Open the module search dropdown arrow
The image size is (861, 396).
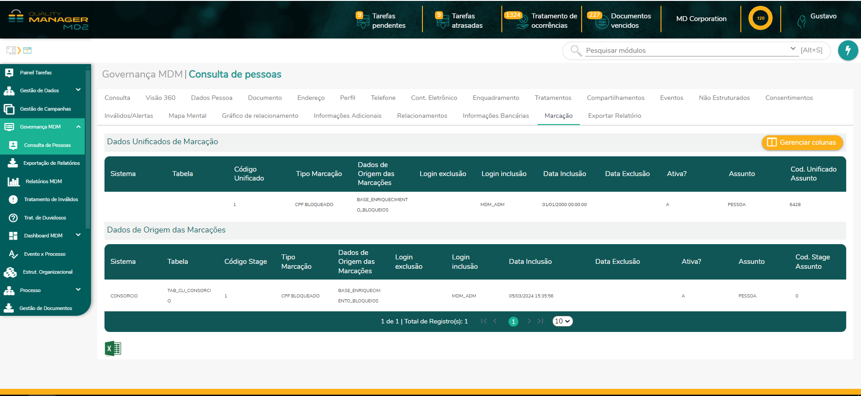pyautogui.click(x=792, y=49)
